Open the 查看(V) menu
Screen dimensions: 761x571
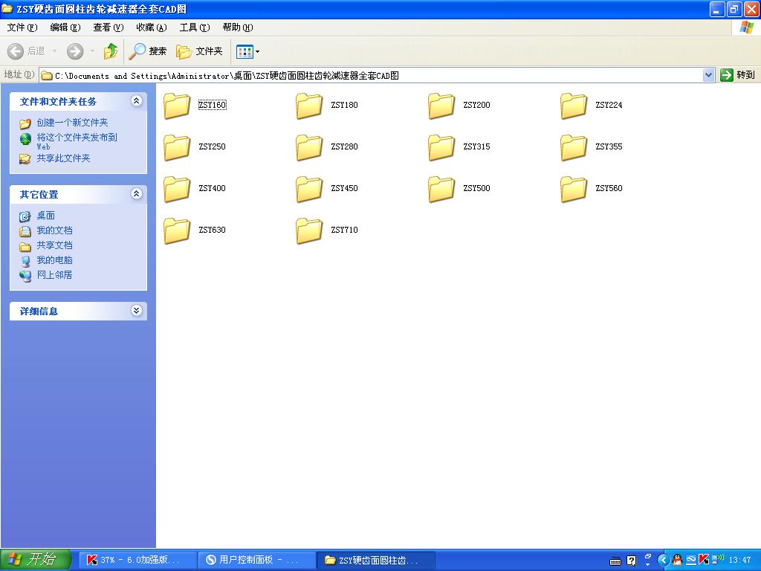[x=109, y=28]
